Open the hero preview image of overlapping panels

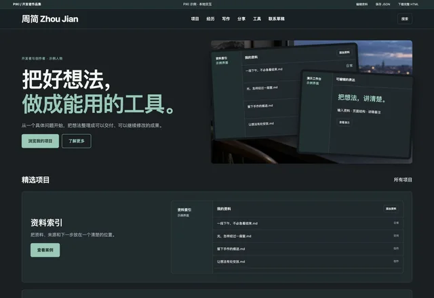311,102
